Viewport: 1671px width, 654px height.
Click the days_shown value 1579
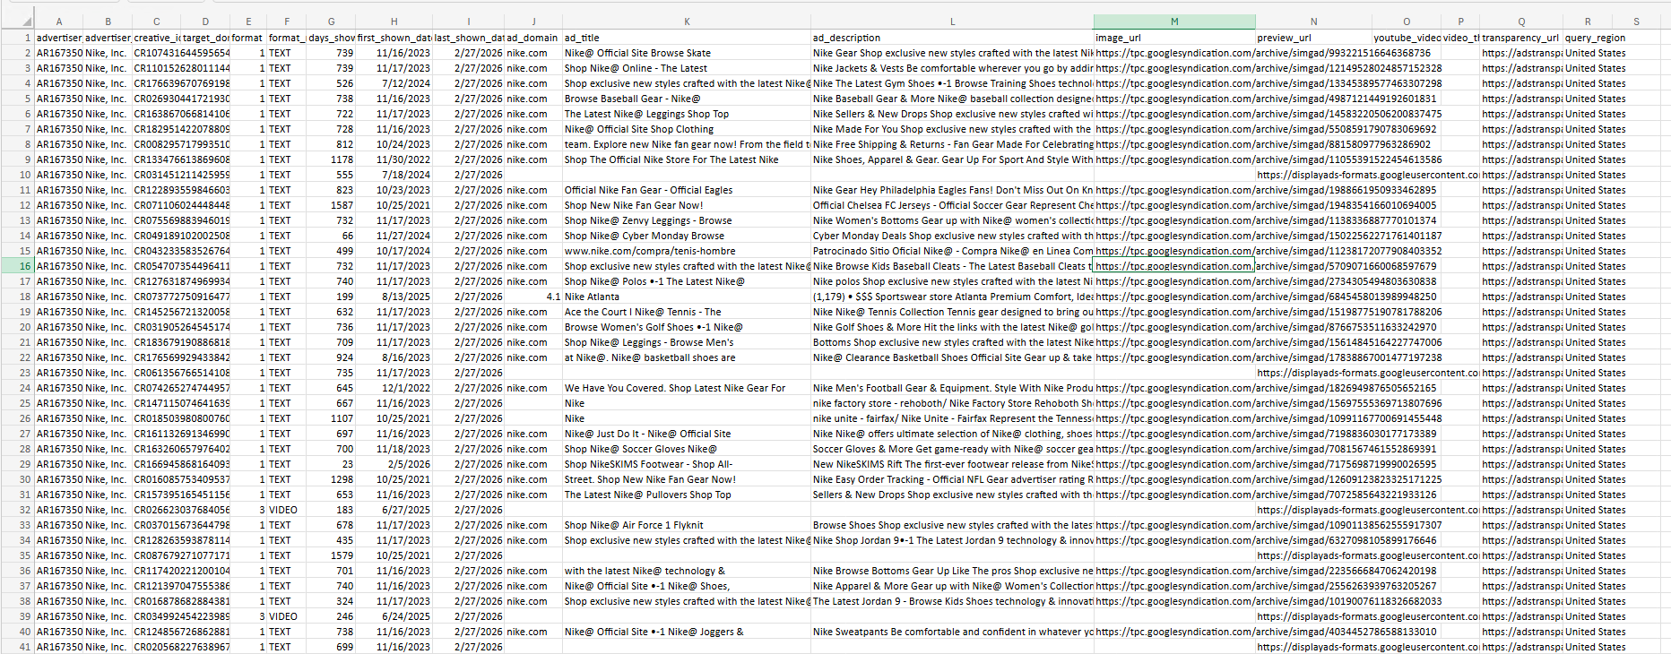point(331,555)
